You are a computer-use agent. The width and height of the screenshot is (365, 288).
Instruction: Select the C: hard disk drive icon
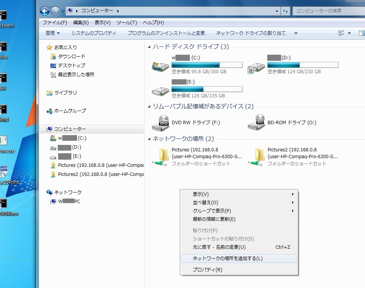pyautogui.click(x=160, y=67)
